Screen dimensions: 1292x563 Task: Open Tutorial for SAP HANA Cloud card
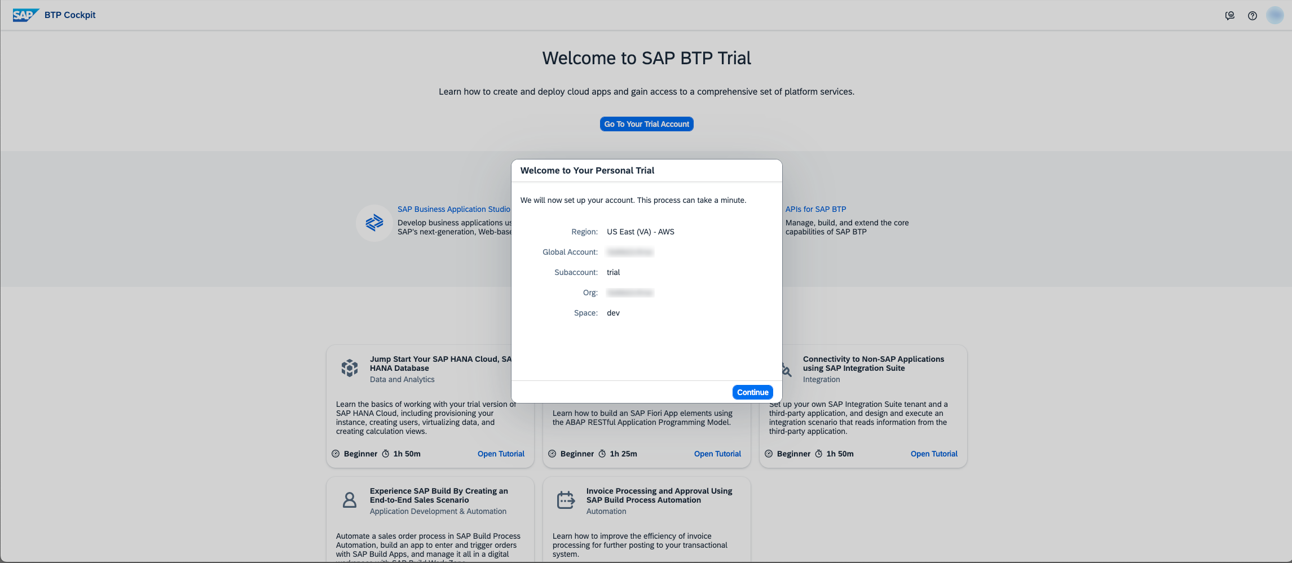[x=501, y=454]
